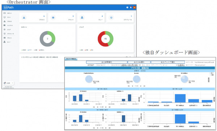Viewport: 217px width, 131px height.
Task: Toggle the 失敗 checkbox in pie legend
Action: 210,75
